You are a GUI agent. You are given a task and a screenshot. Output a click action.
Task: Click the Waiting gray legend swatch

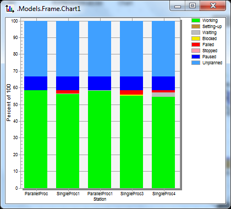click(x=196, y=32)
